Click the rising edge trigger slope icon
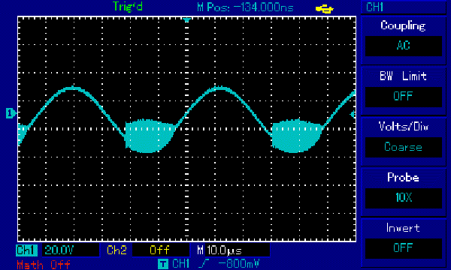 point(204,264)
